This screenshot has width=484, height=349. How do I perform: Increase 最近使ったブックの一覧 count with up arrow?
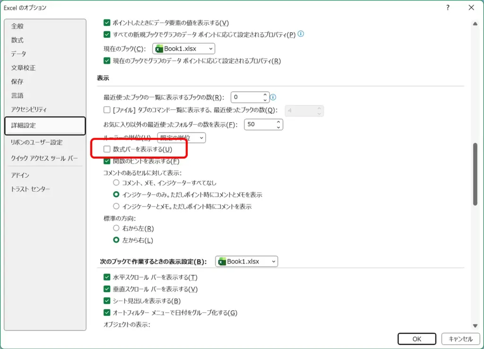tap(265, 95)
